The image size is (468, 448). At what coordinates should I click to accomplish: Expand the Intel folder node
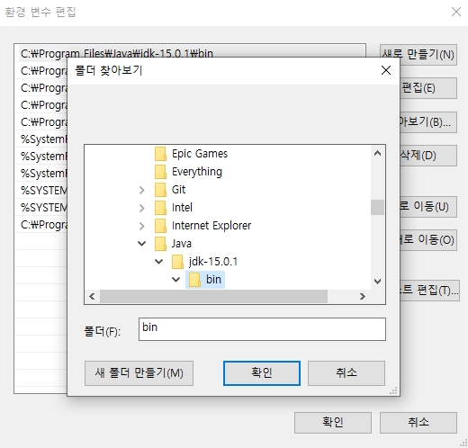pyautogui.click(x=142, y=208)
